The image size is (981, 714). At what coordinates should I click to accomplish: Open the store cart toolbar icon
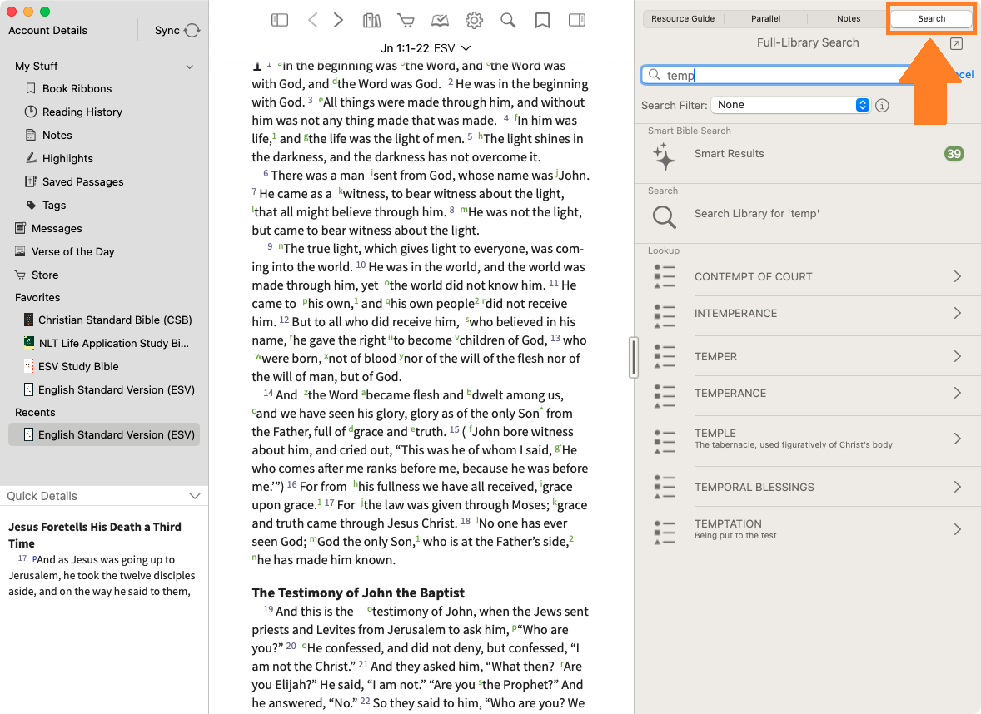tap(406, 21)
